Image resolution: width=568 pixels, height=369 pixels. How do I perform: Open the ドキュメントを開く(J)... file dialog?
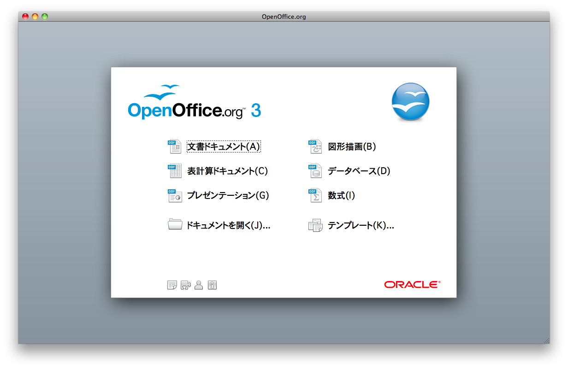coord(219,225)
